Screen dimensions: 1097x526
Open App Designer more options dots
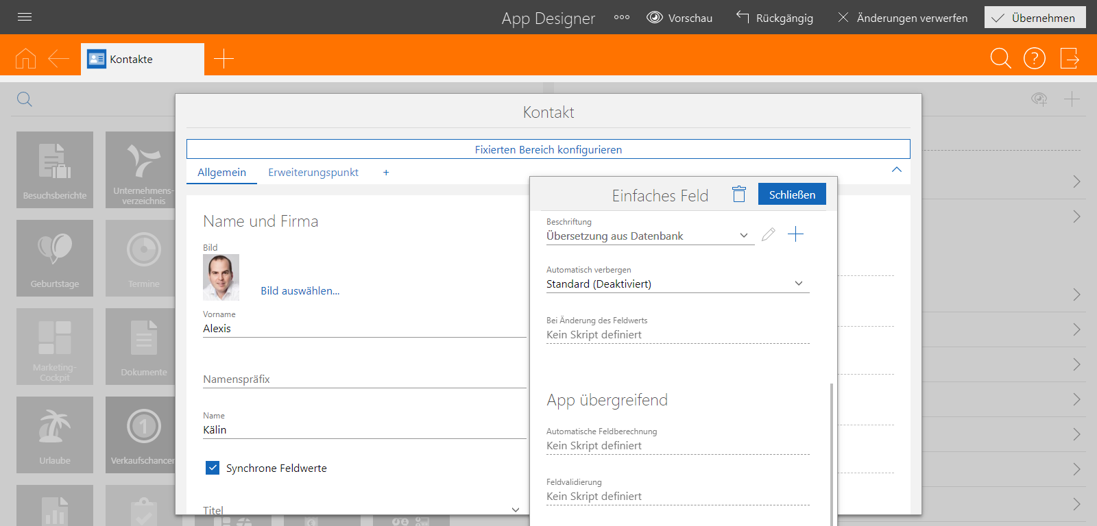pyautogui.click(x=622, y=18)
